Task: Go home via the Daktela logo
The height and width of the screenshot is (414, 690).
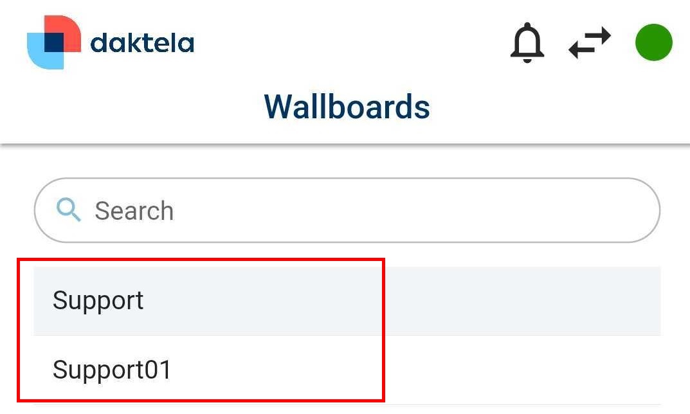Action: (x=54, y=42)
